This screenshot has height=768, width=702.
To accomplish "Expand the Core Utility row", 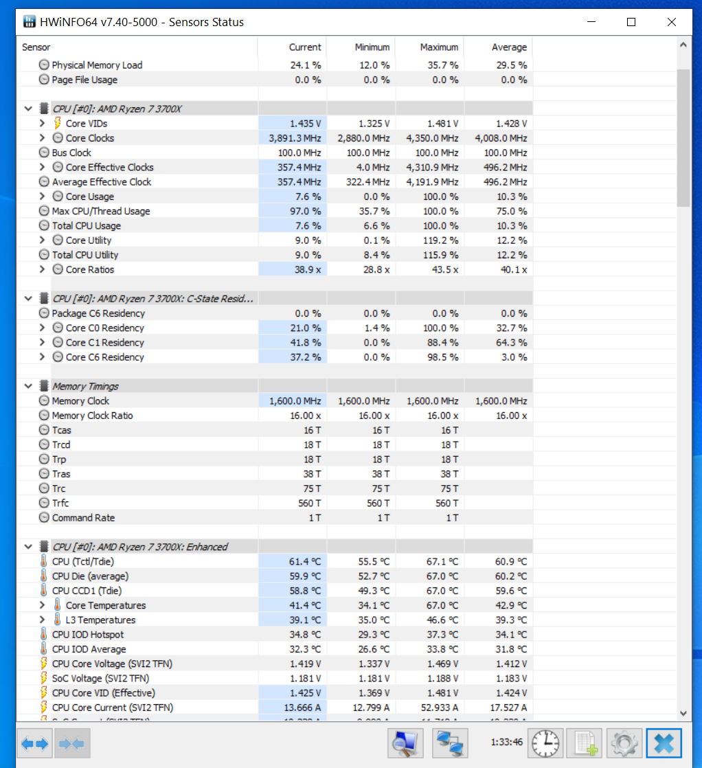I will (x=42, y=240).
